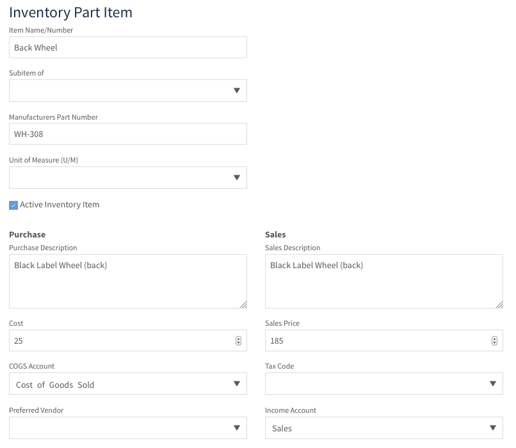
Task: Click inside the Purchase Description textarea
Action: pos(128,281)
